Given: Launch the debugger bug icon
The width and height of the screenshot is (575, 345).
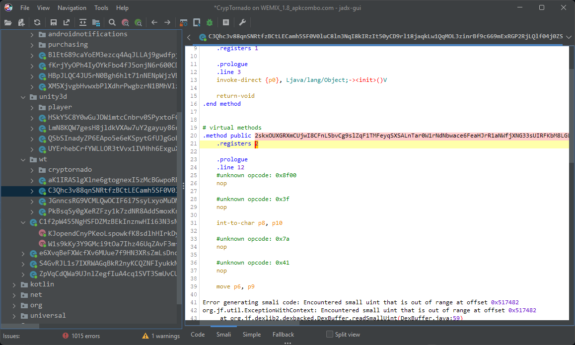Looking at the screenshot, I should coord(210,22).
